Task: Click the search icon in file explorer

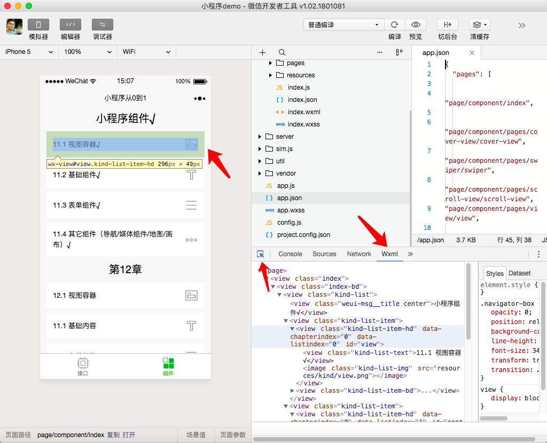Action: pos(282,52)
